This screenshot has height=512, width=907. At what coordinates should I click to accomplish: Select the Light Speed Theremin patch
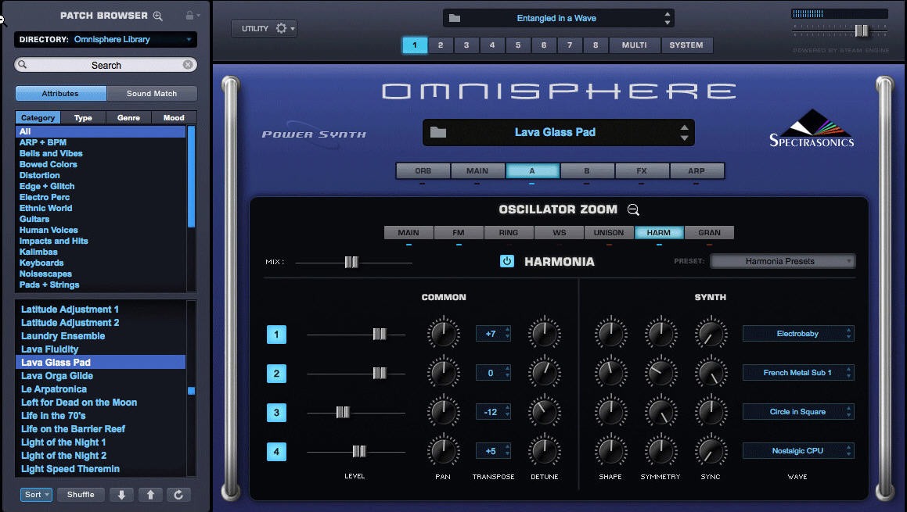101,469
